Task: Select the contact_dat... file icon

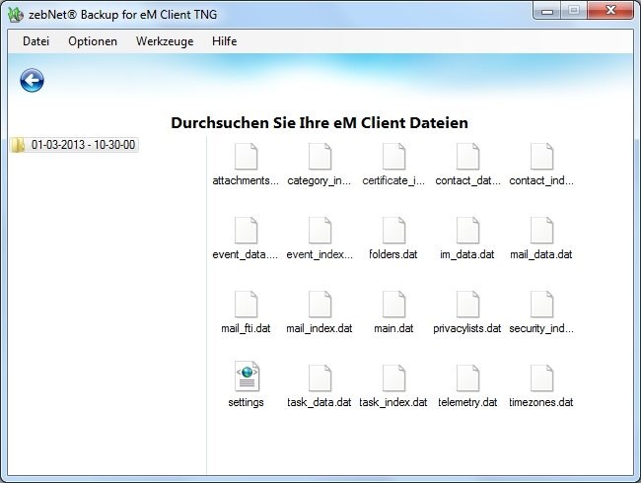Action: pyautogui.click(x=467, y=156)
